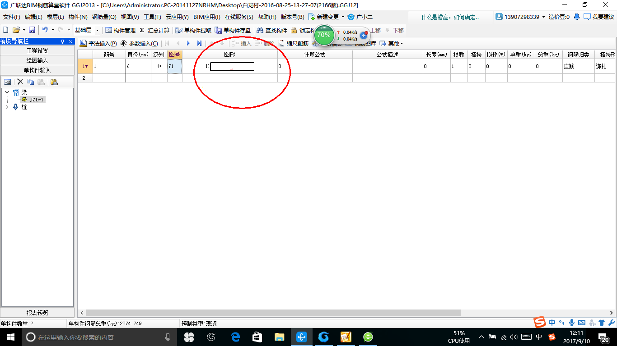The height and width of the screenshot is (346, 617).
Task: Go to last record arrow
Action: coord(199,43)
